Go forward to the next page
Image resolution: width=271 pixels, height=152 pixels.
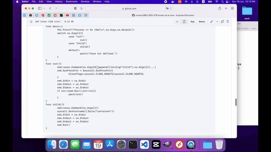(x=56, y=8)
